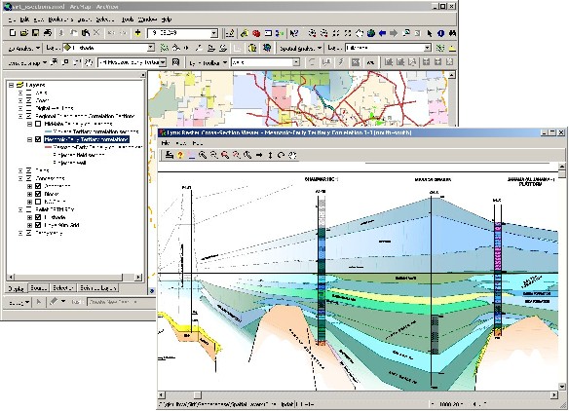Open the Drawing toolbar dropdown button

tap(19, 302)
